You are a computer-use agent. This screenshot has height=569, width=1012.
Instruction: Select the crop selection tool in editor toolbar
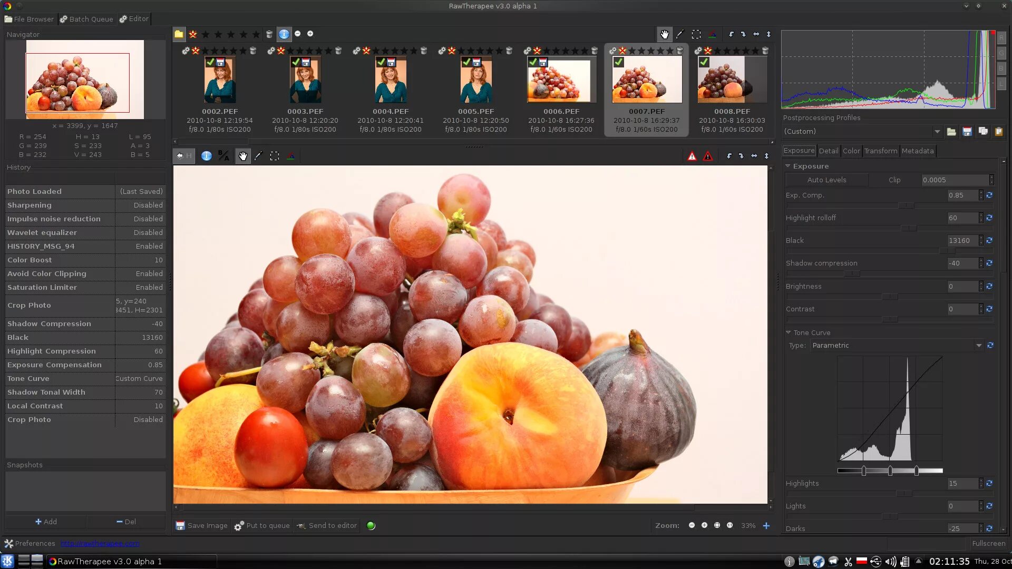(x=275, y=156)
